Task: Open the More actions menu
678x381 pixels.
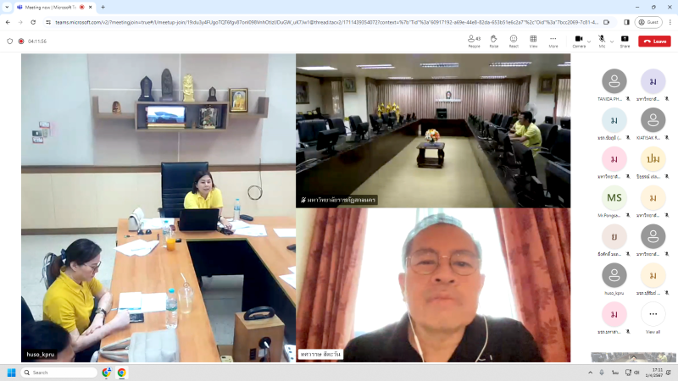Action: (553, 41)
